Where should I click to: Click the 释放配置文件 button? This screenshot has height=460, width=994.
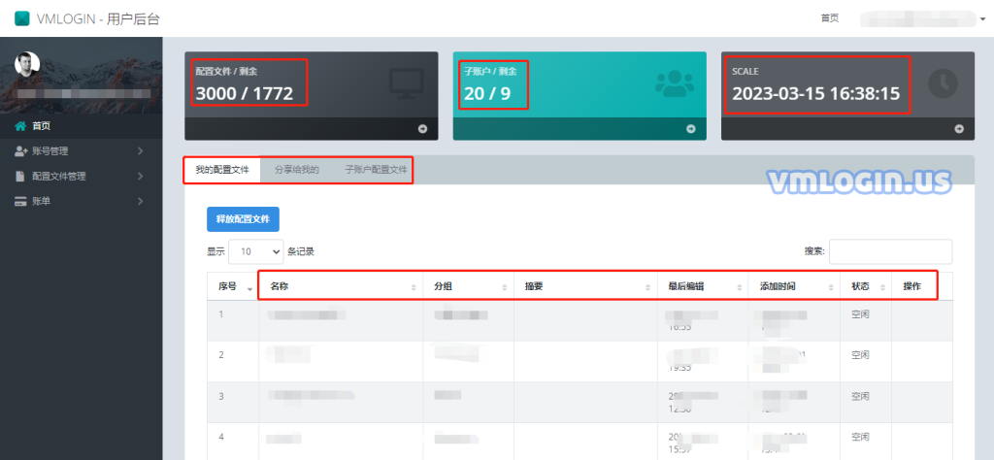pyautogui.click(x=243, y=219)
